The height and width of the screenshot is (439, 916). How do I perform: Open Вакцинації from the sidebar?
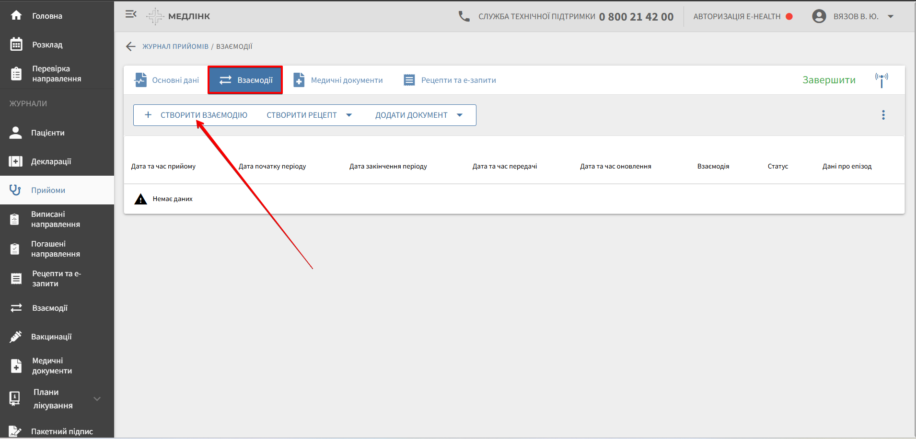pyautogui.click(x=51, y=337)
